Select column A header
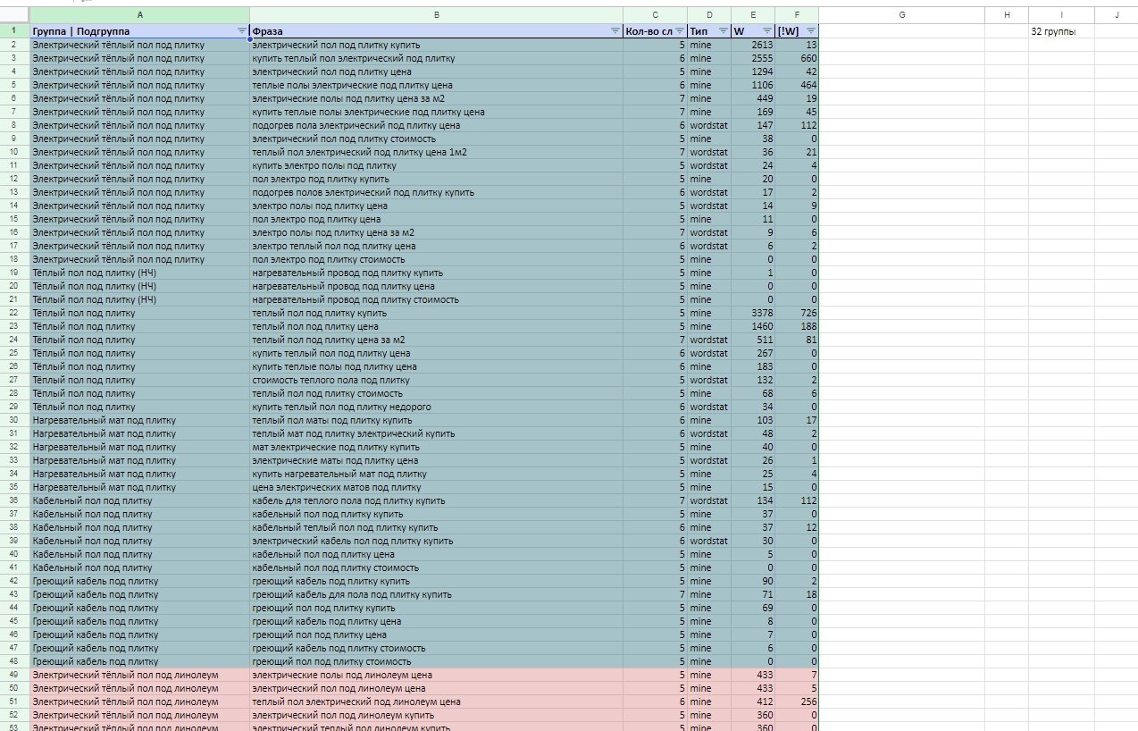1138x731 pixels. pos(139,15)
